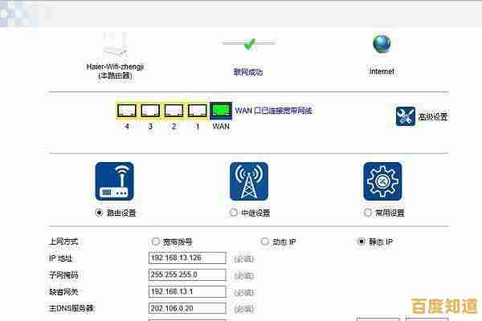Image resolution: width=482 pixels, height=321 pixels.
Task: Open advanced settings wrench icon
Action: click(x=406, y=116)
